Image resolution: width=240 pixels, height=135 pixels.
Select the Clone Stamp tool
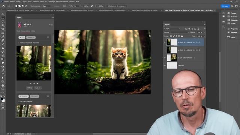(3, 48)
